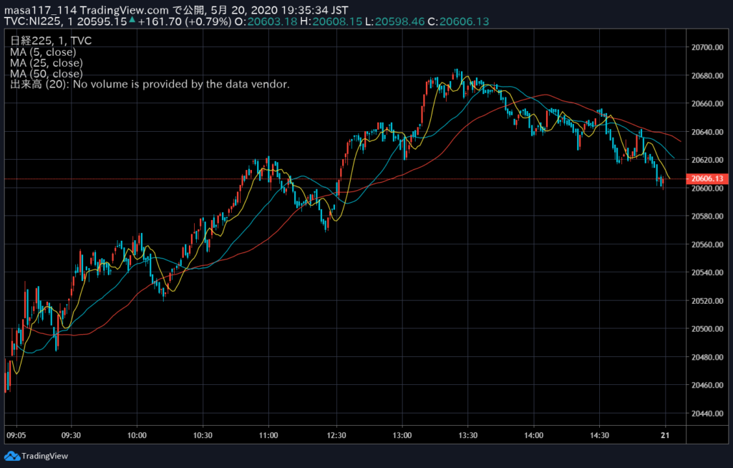The image size is (733, 468).
Task: Select the MA (5, close) indicator label
Action: pyautogui.click(x=43, y=52)
